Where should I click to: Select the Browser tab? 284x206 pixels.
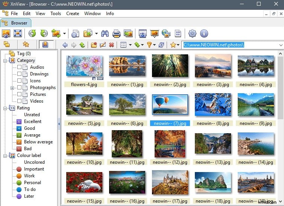point(15,23)
